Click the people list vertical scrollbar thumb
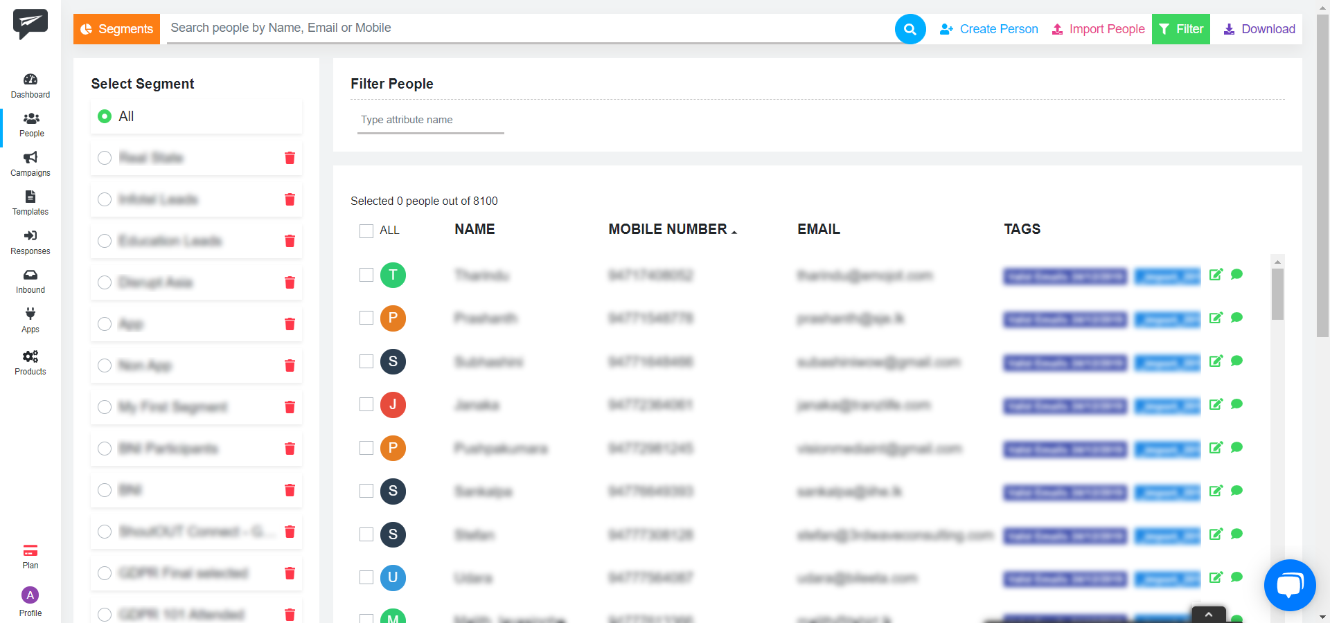Screen dimensions: 1330x623 point(1277,294)
